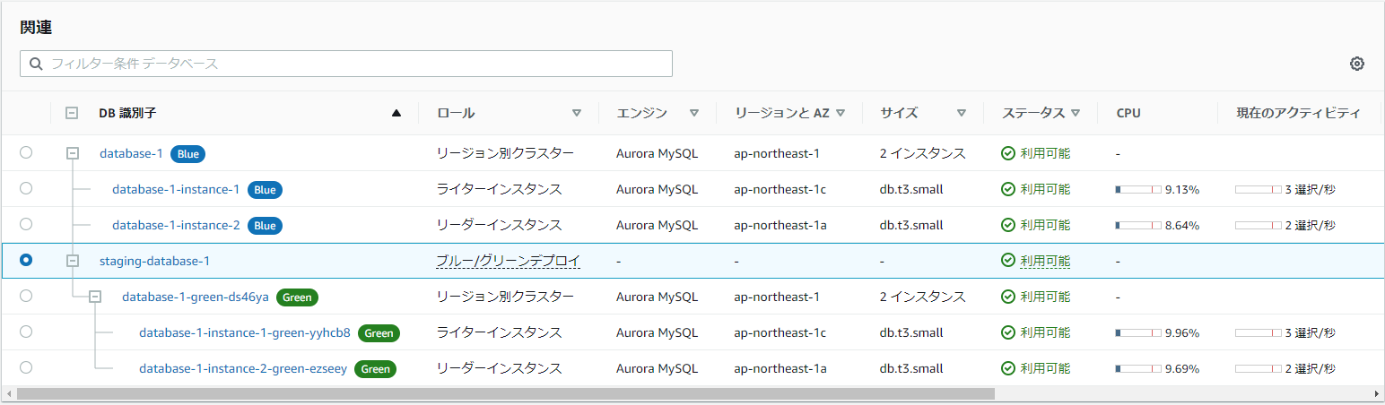Click sort icon on リージョンと AZ column
Screen dimensions: 1385x405
(x=841, y=114)
